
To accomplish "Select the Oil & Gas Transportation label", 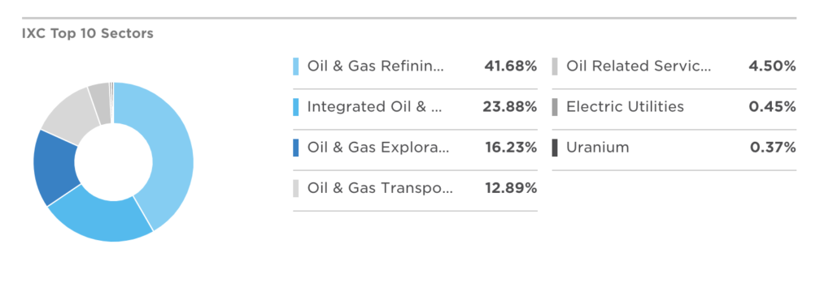I will [381, 188].
